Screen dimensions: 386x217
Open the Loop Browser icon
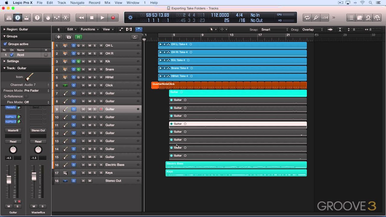click(x=368, y=18)
